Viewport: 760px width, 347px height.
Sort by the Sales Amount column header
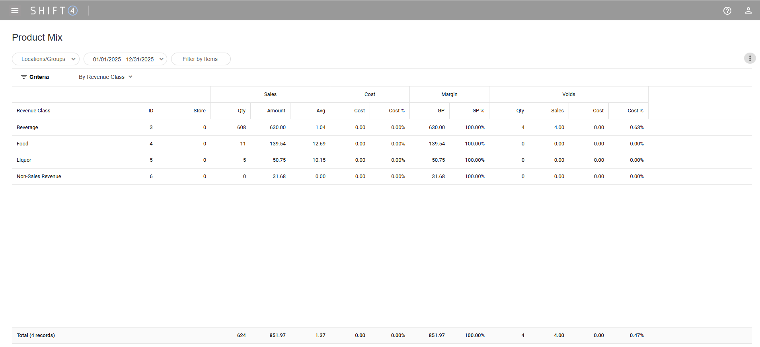click(x=276, y=111)
